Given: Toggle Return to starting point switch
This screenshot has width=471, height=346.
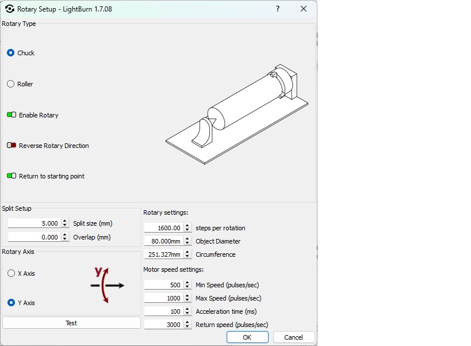Looking at the screenshot, I should click(x=12, y=176).
